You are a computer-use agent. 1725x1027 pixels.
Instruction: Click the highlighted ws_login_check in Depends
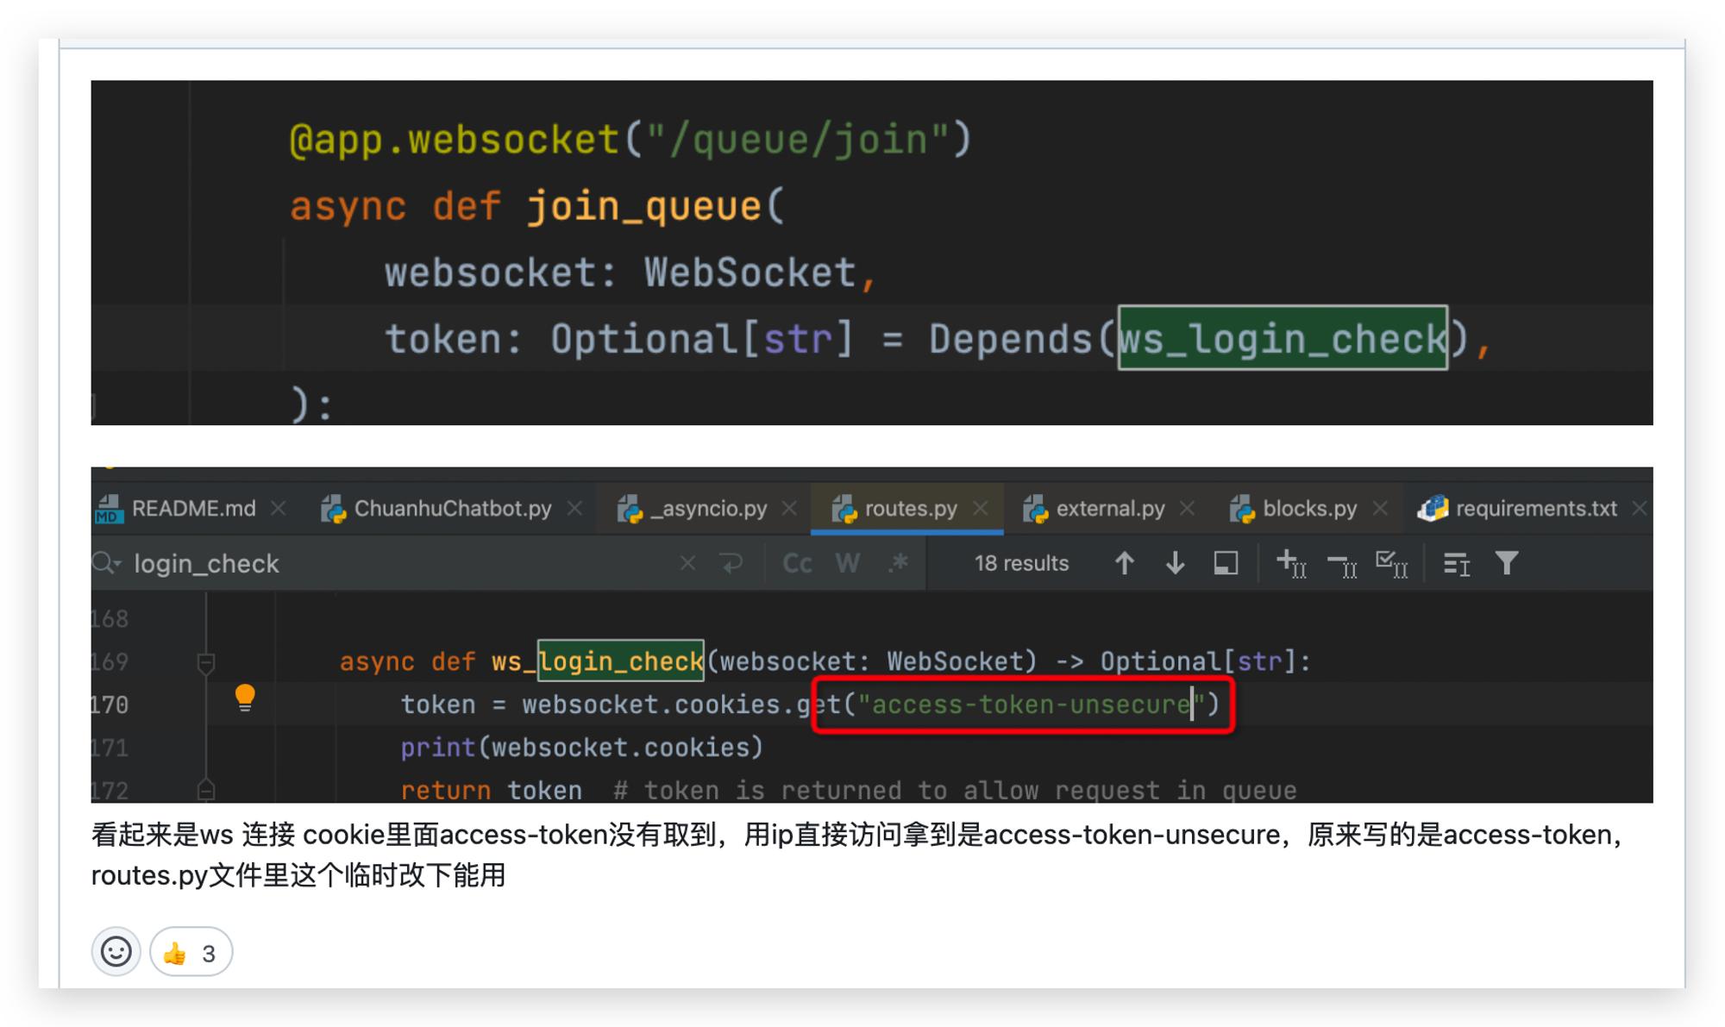coord(1283,338)
